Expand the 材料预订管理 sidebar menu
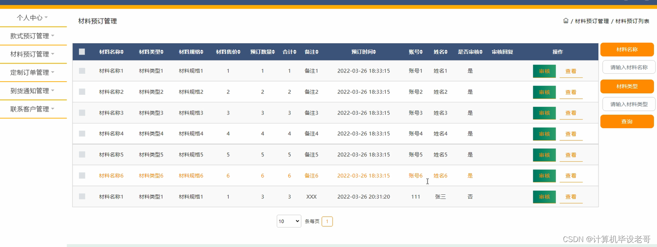 click(33, 54)
